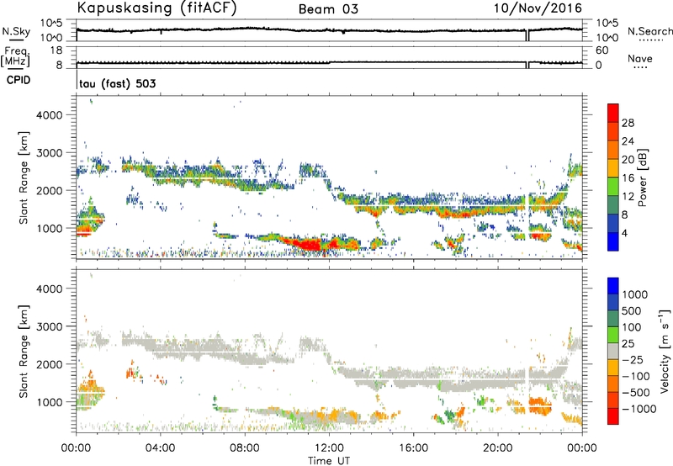
Task: Click the CPID label
Action: 19,80
